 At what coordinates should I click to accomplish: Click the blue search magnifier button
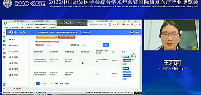[106, 45]
